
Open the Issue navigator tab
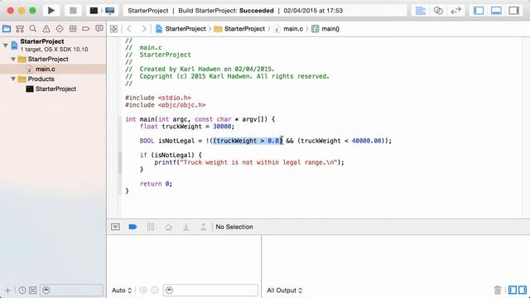[x=46, y=29]
